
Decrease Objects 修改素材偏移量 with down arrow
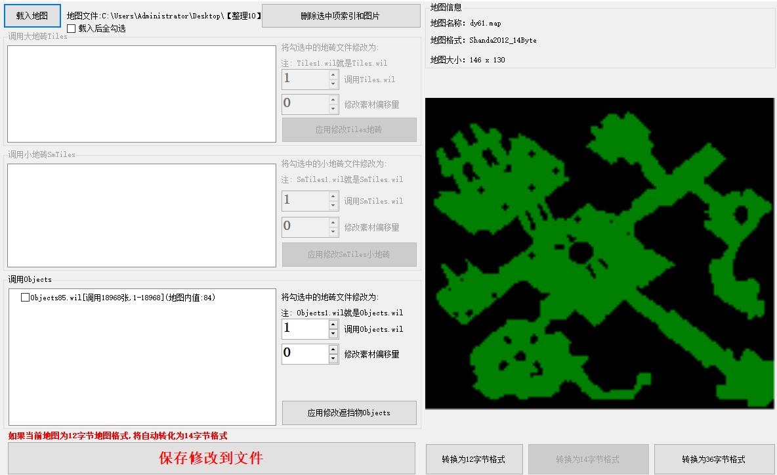click(333, 359)
